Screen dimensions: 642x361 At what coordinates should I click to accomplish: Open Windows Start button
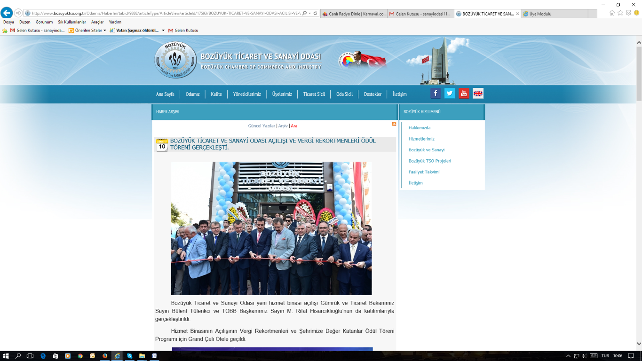click(7, 356)
